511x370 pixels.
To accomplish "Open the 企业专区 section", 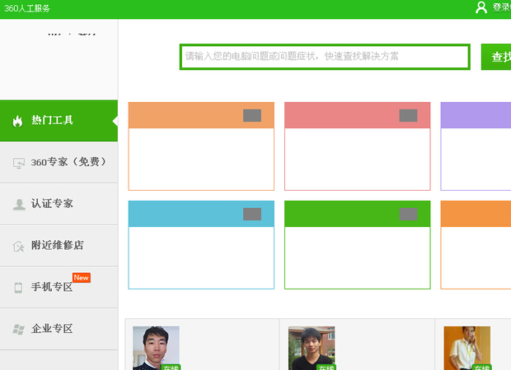I will point(53,329).
